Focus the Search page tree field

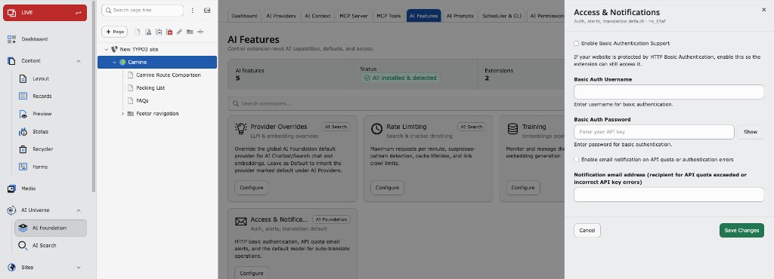click(142, 11)
